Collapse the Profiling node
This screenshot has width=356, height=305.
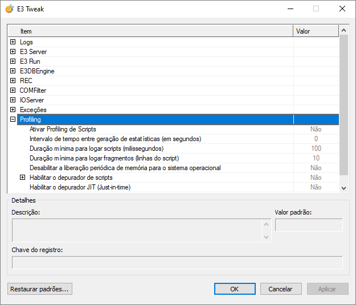13,119
